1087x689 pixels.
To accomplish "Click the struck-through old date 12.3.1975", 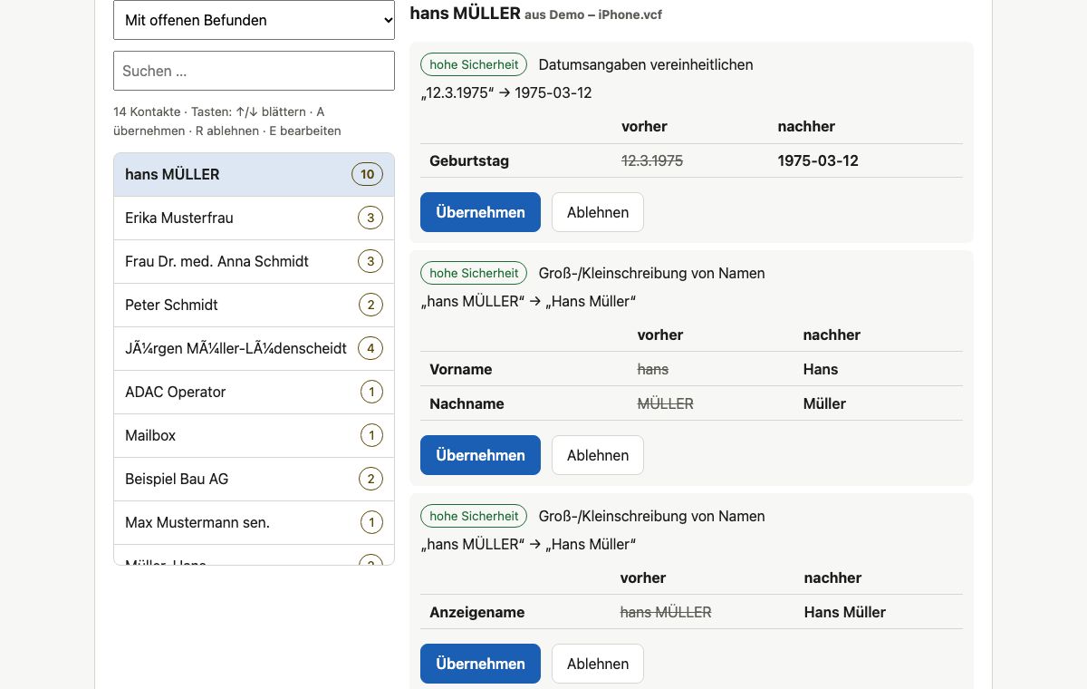I will [x=652, y=160].
